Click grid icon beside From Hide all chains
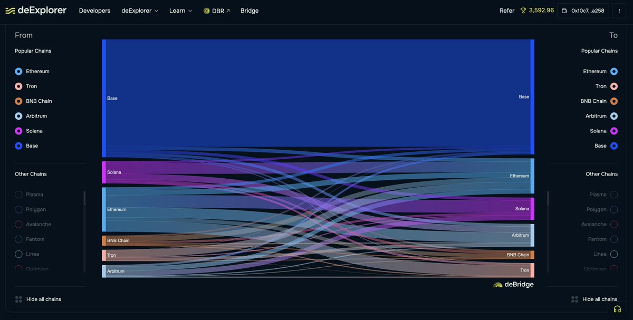 (x=18, y=299)
